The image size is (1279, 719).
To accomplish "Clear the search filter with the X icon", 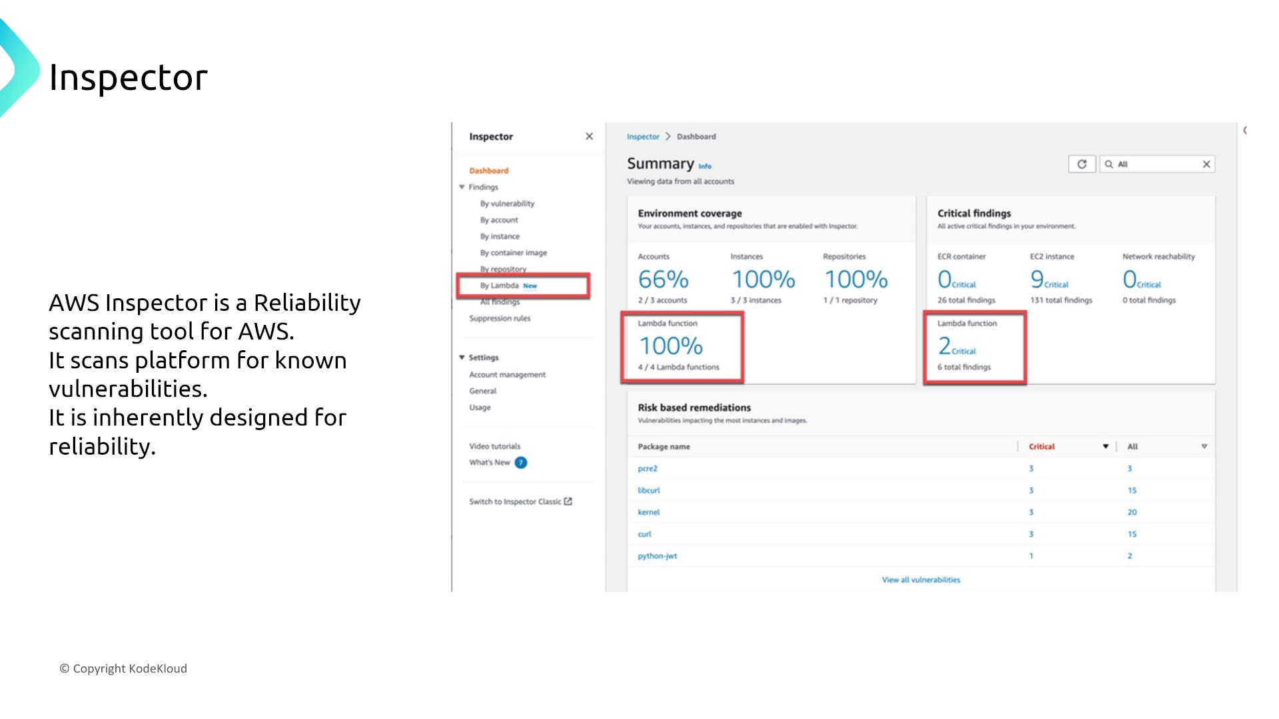I will pos(1206,164).
